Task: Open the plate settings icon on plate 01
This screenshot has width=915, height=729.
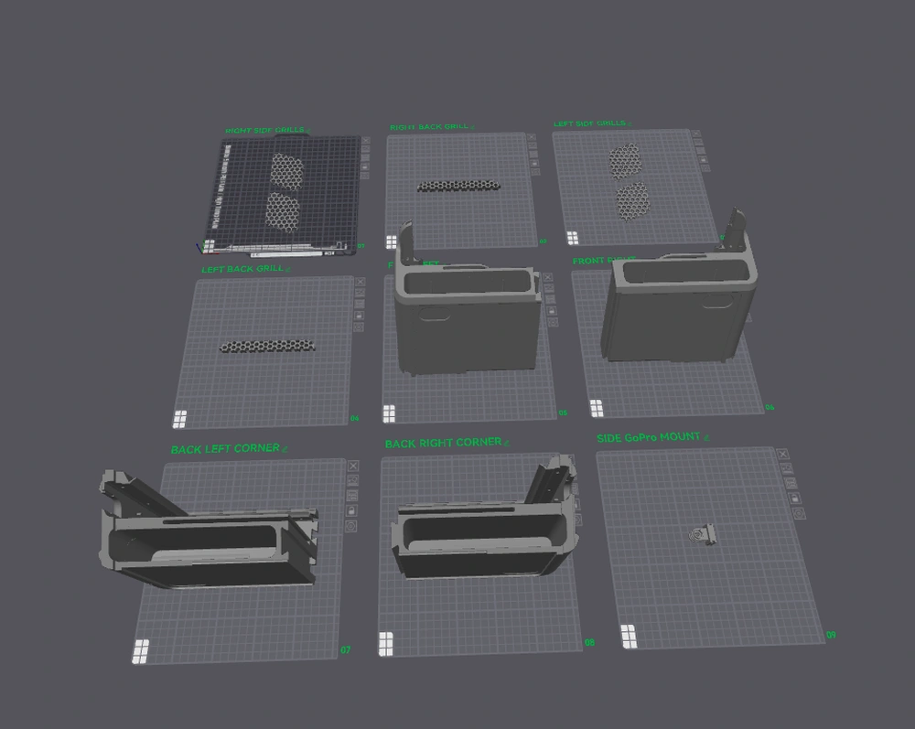Action: coord(366,175)
